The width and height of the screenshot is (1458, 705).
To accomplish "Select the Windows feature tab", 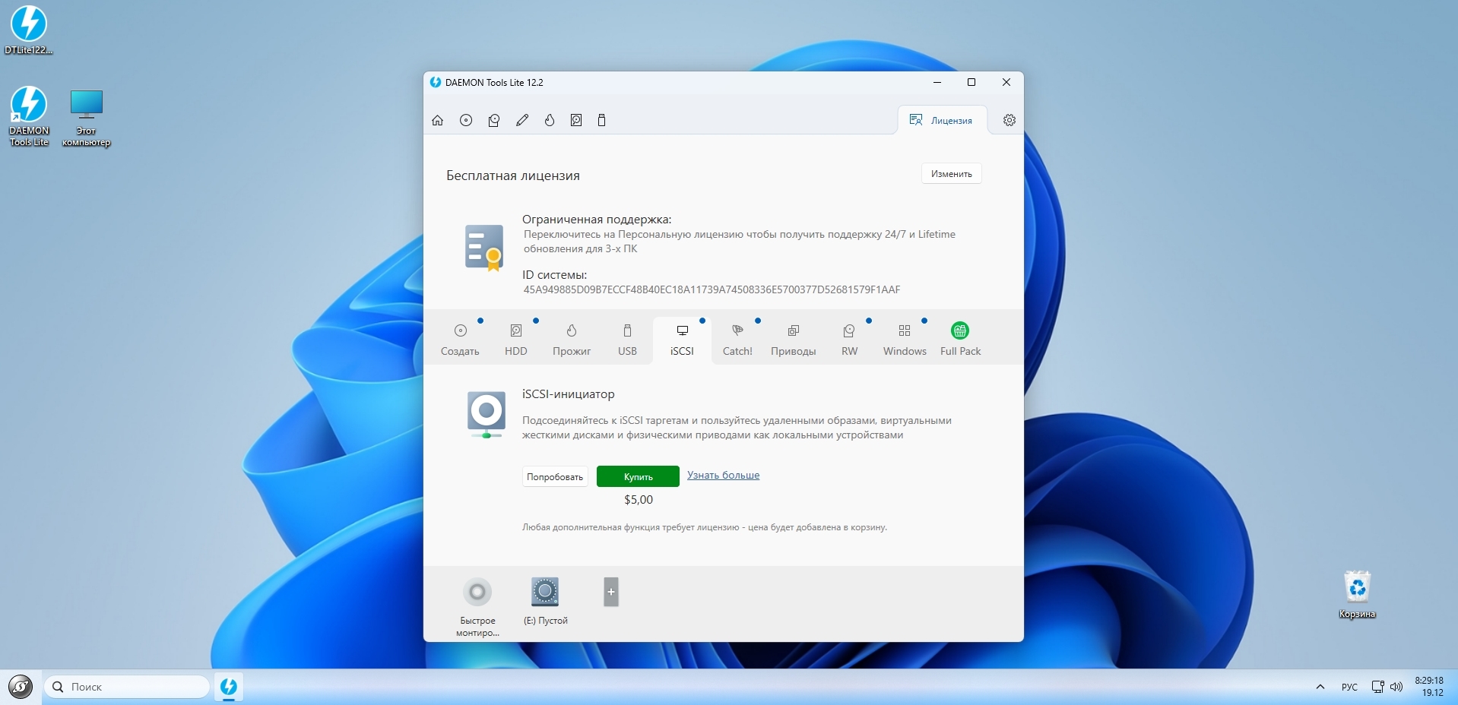I will pyautogui.click(x=905, y=340).
